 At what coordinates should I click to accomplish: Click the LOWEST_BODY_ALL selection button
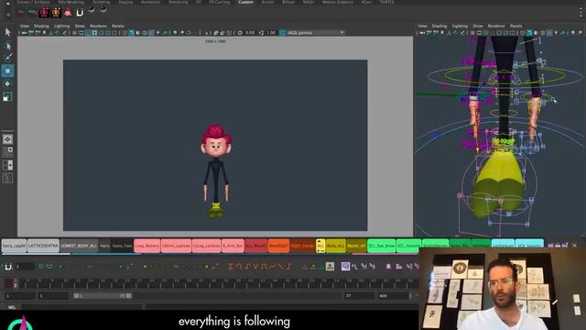click(79, 246)
